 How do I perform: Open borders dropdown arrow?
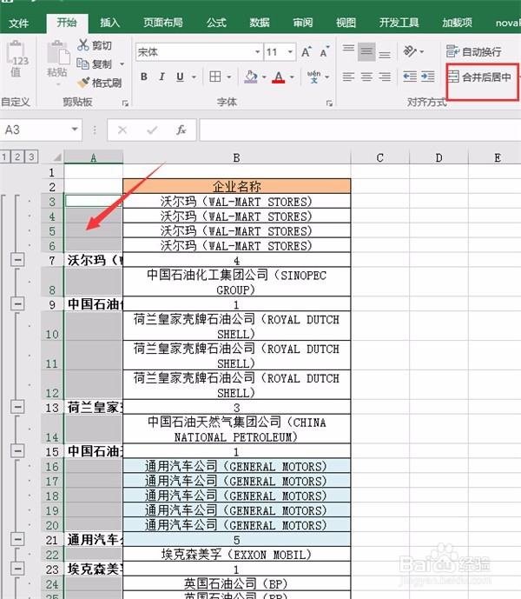(229, 77)
